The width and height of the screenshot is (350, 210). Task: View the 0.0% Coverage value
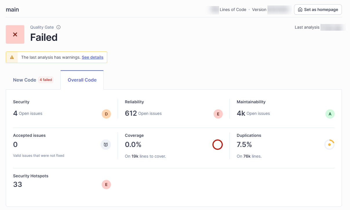[x=133, y=144]
